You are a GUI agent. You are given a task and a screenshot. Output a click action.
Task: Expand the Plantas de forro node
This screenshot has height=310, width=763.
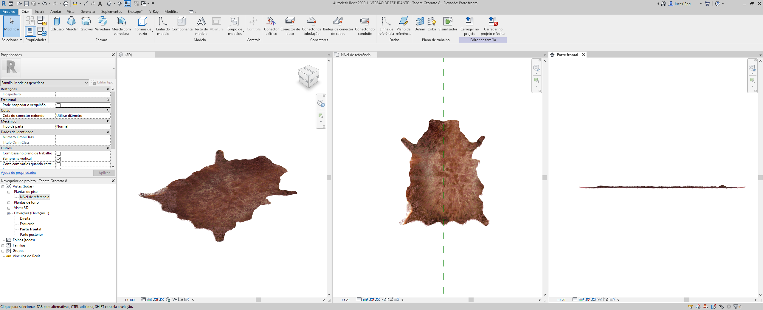(9, 203)
